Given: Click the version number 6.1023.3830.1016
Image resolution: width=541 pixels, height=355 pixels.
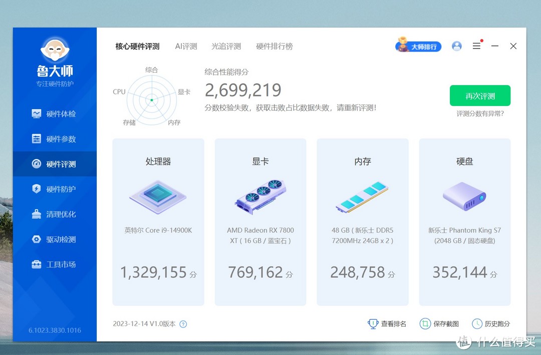Looking at the screenshot, I should click(x=55, y=330).
